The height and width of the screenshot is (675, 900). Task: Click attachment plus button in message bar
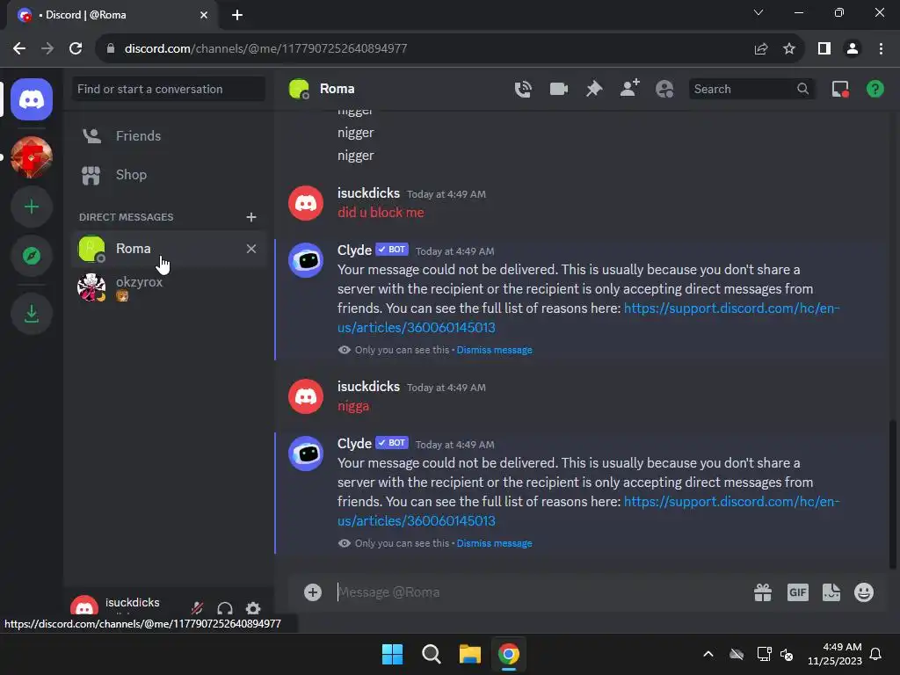click(x=313, y=592)
